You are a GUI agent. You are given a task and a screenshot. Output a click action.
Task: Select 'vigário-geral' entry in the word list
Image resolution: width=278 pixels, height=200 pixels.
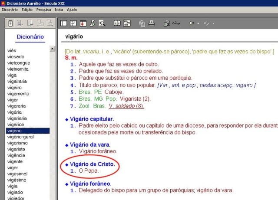tap(20, 137)
